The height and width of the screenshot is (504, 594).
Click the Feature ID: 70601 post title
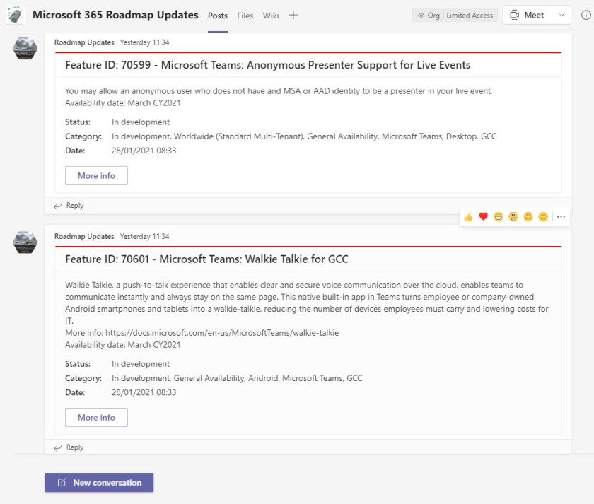point(206,259)
